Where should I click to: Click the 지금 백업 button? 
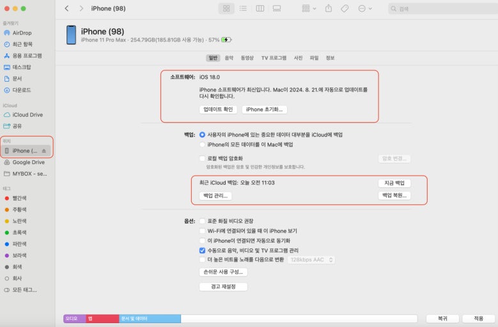pyautogui.click(x=394, y=183)
